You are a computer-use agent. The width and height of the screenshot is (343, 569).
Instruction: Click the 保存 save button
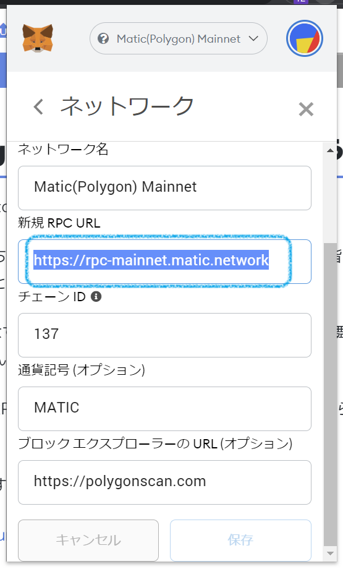pyautogui.click(x=241, y=541)
